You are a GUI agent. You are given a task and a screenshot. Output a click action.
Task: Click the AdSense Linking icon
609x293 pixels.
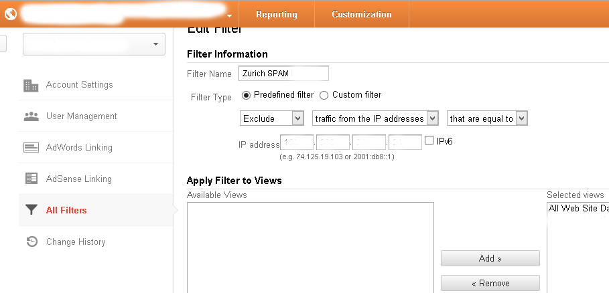click(31, 179)
